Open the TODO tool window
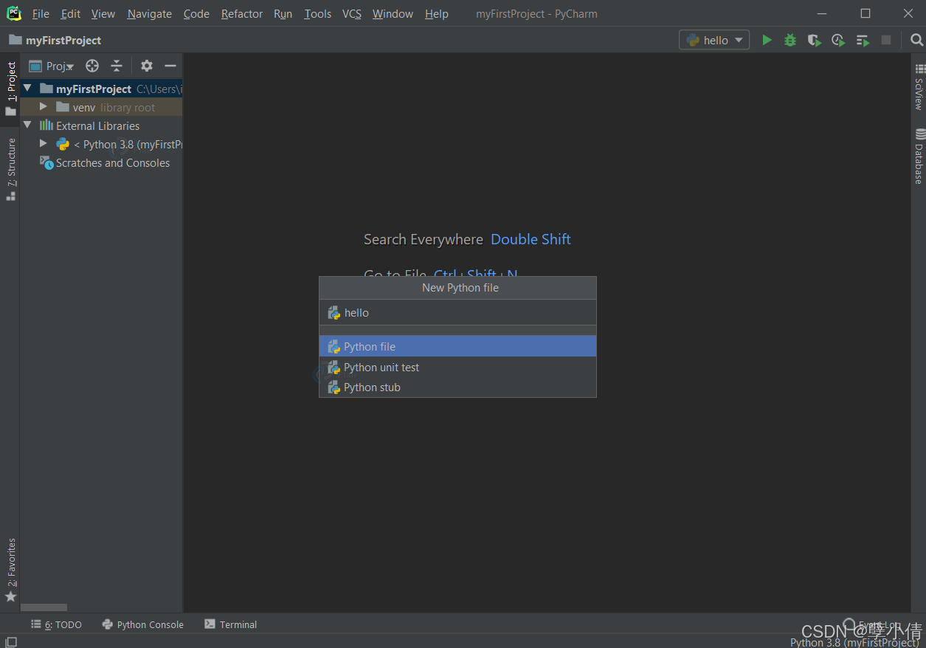Image resolution: width=926 pixels, height=648 pixels. pyautogui.click(x=57, y=624)
